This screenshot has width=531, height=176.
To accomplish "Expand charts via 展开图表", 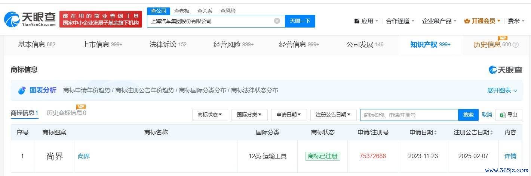I will point(502,90).
